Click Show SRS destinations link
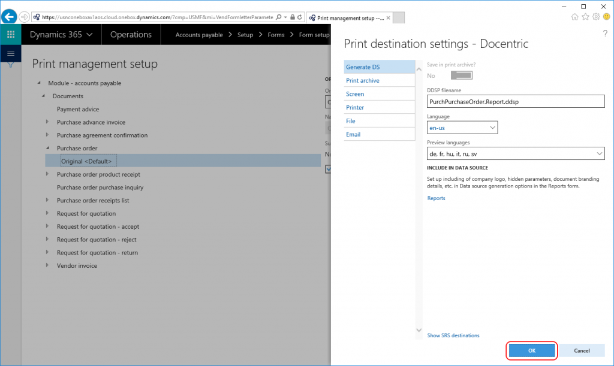Screen dimensions: 614x366 (x=453, y=335)
